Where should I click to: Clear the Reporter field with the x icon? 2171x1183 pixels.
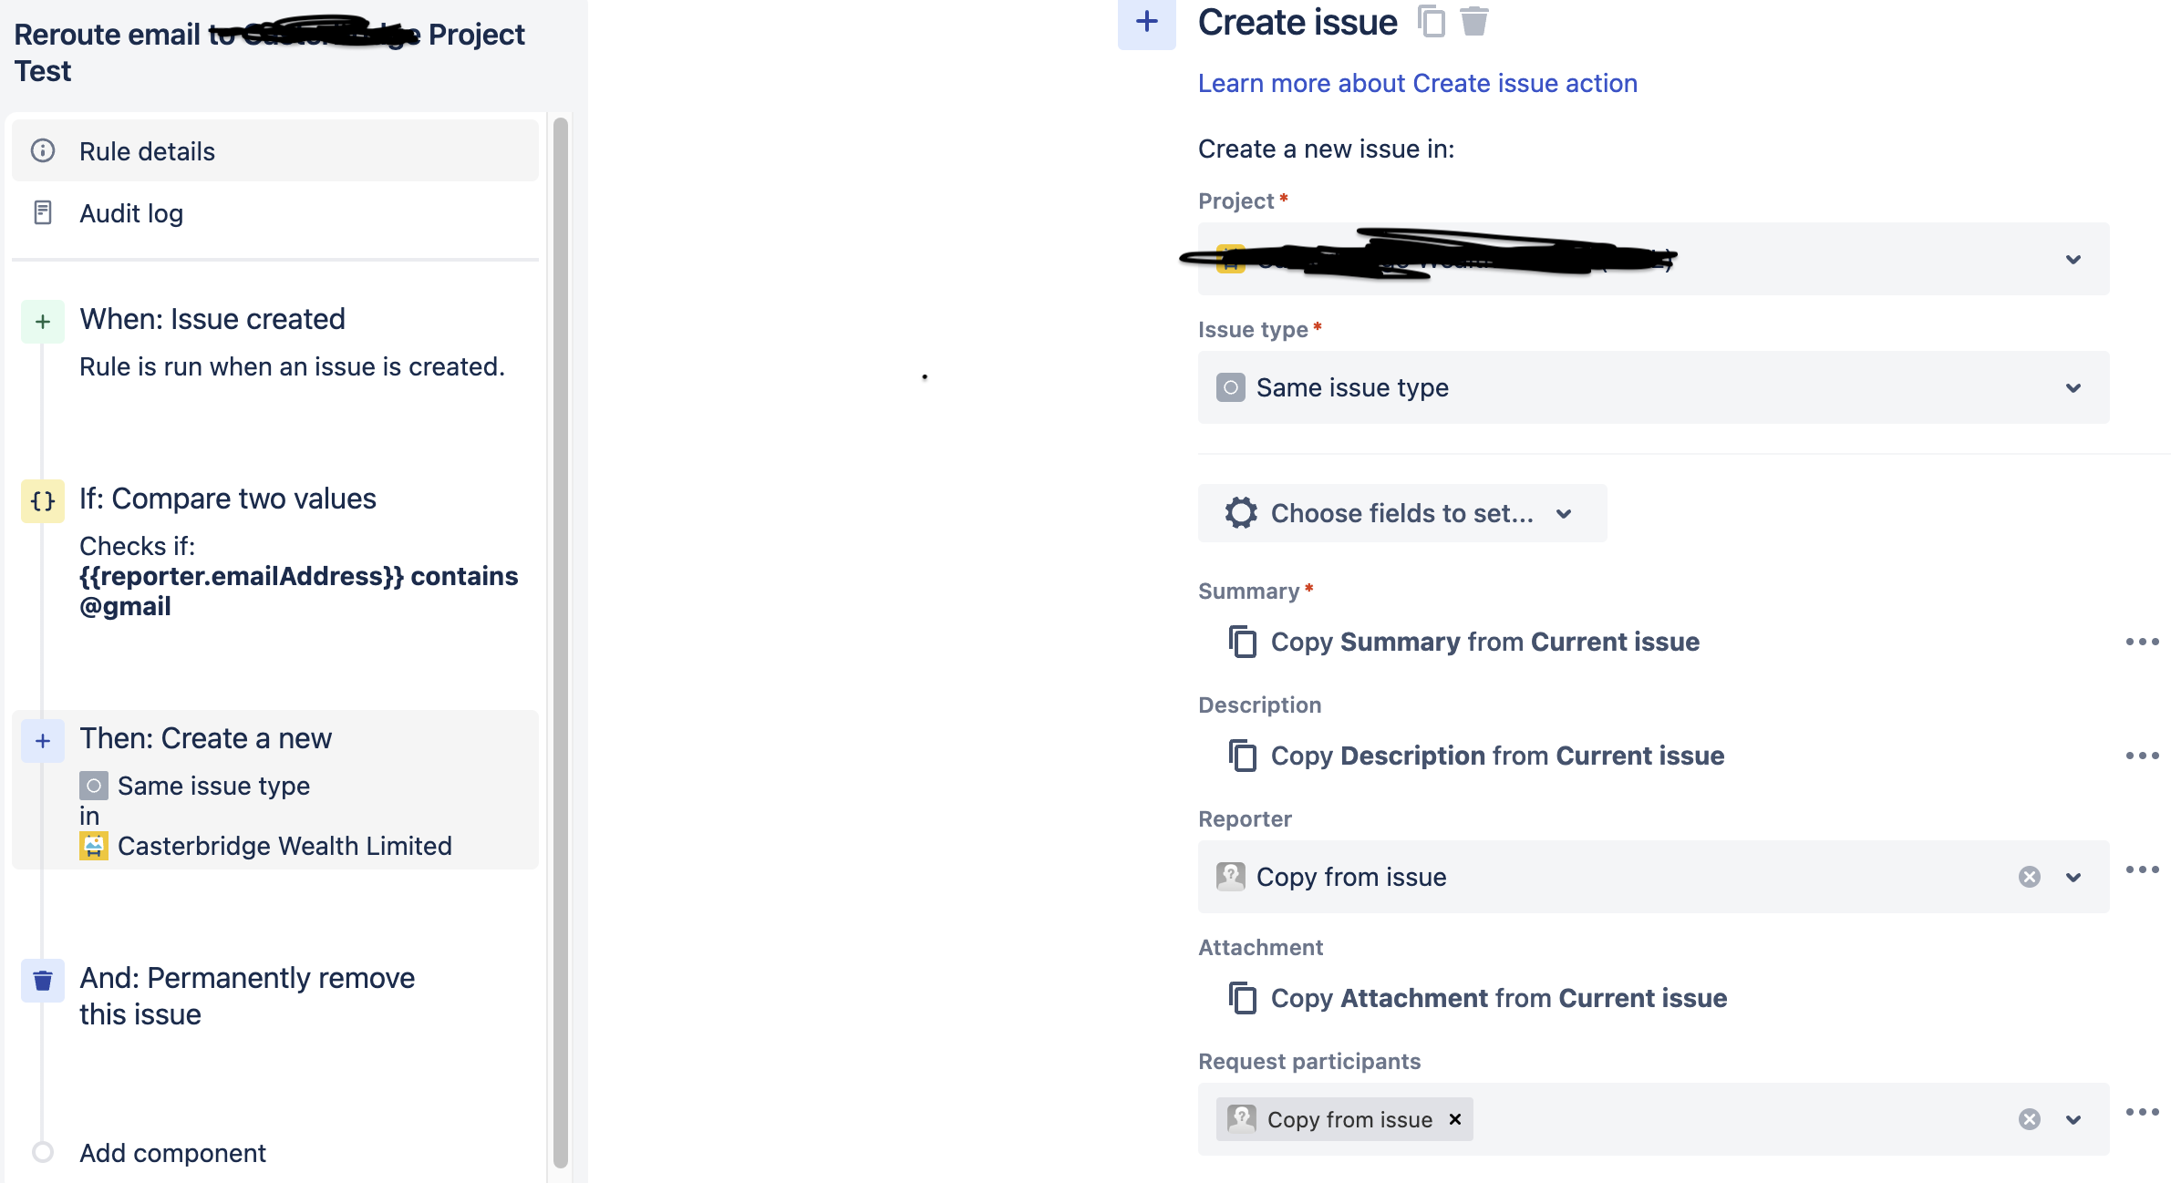[2029, 877]
